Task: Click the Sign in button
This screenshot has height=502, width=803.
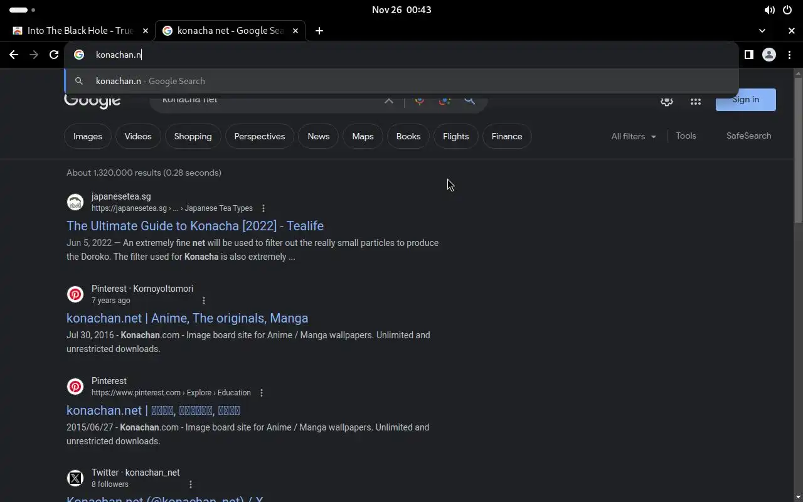Action: 746,100
